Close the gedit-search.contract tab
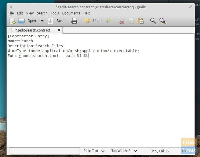Viewport: 200px width, 157px height. pyautogui.click(x=59, y=30)
